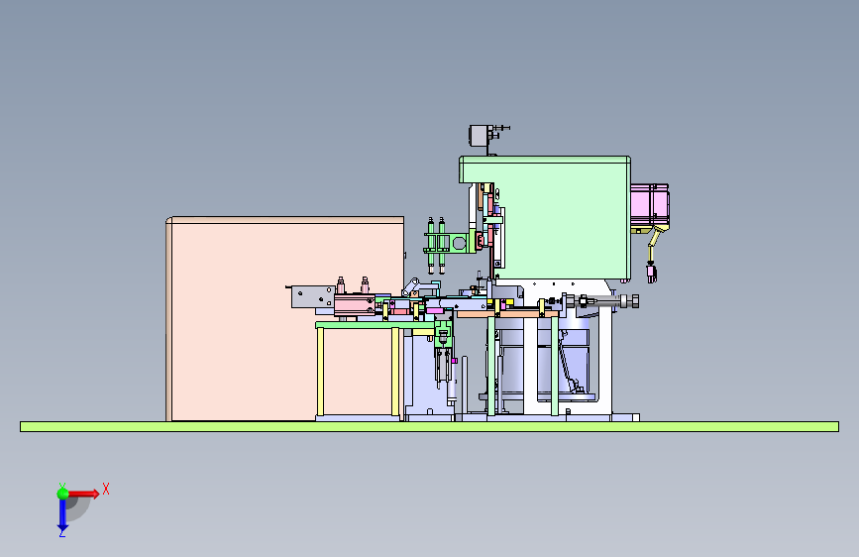Viewport: 859px width, 557px height.
Task: Click the green Y axis ball of the triad
Action: click(62, 494)
